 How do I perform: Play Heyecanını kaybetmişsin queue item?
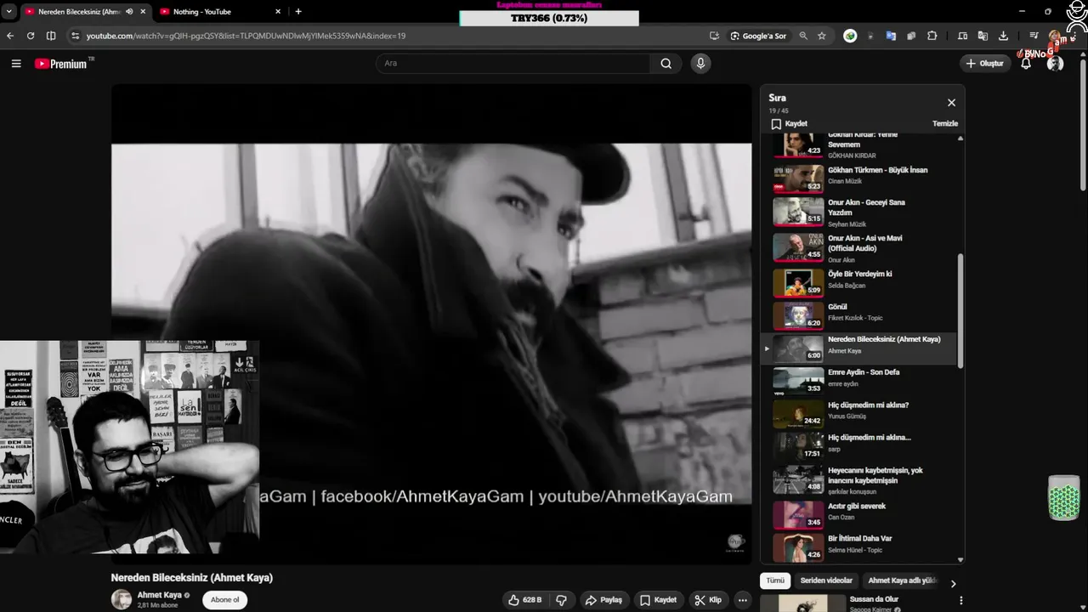coord(858,479)
